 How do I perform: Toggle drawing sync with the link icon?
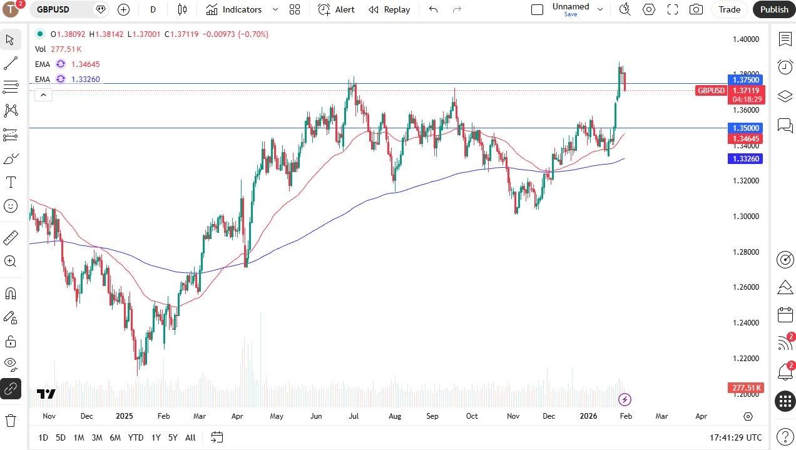pyautogui.click(x=10, y=389)
